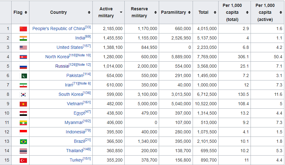The width and height of the screenshot is (285, 165).
Task: Open the India country link
Action: click(80, 38)
